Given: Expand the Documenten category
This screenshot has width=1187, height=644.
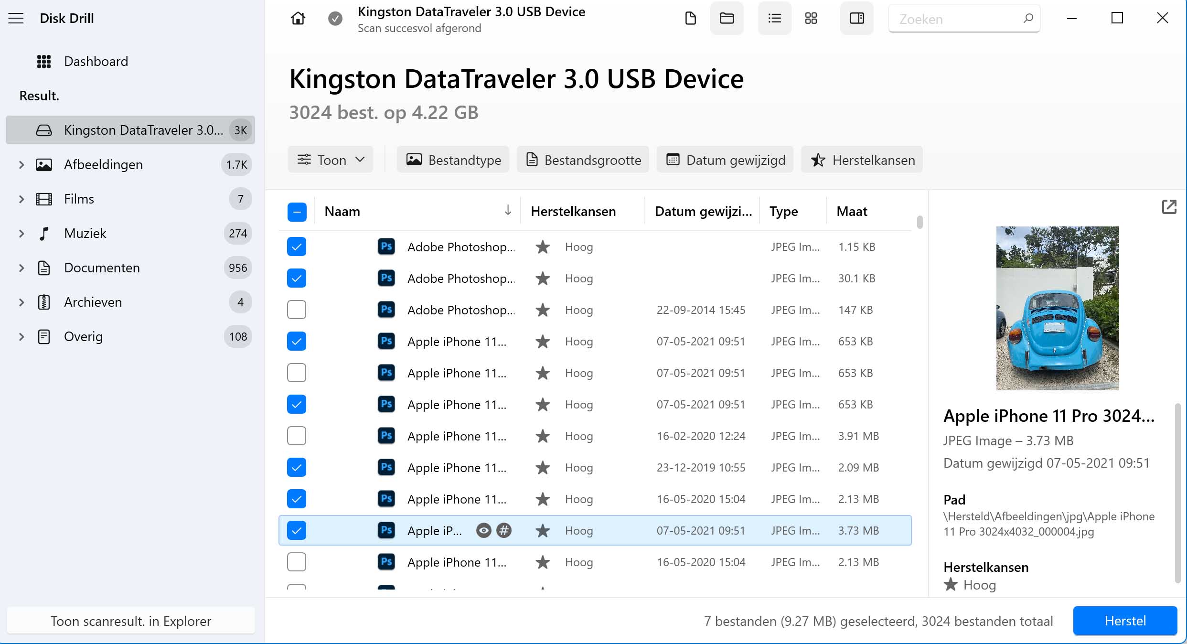Looking at the screenshot, I should tap(21, 268).
